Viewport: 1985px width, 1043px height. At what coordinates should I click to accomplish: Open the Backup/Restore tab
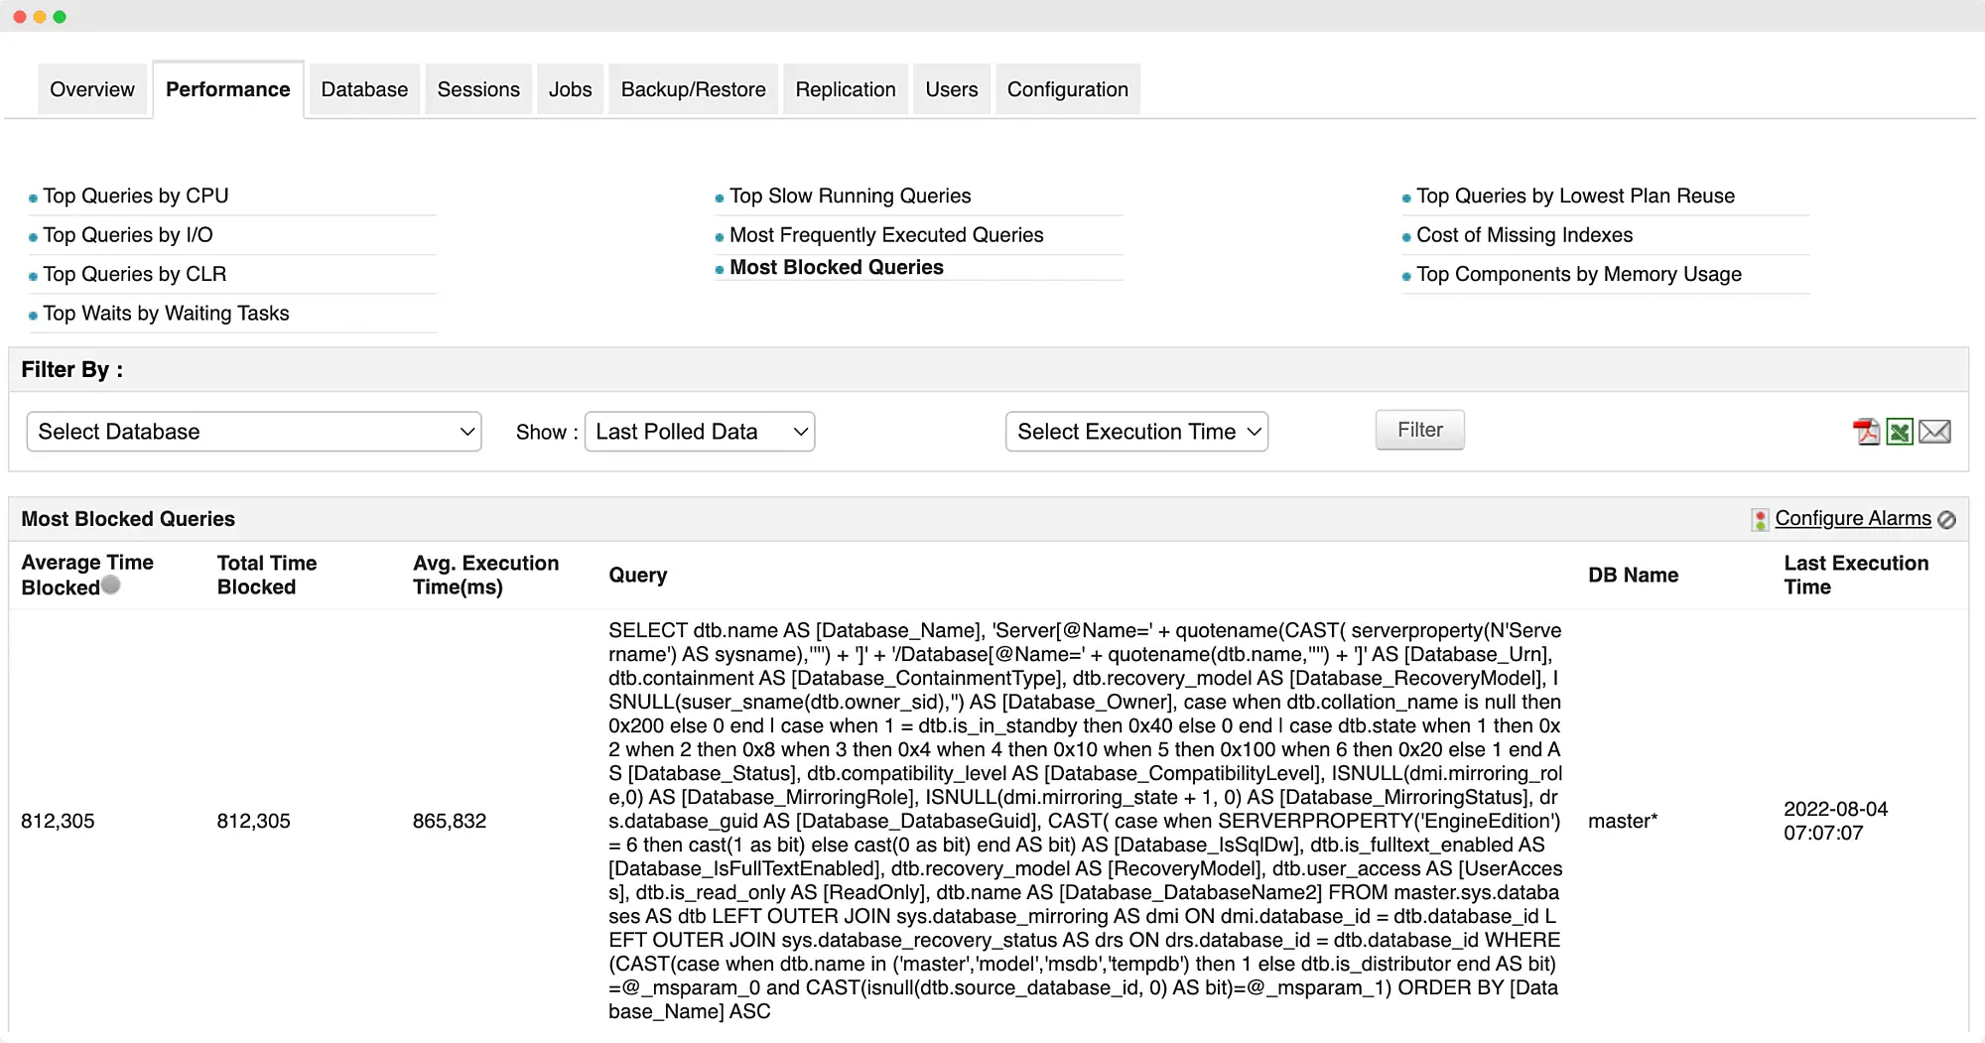tap(693, 88)
